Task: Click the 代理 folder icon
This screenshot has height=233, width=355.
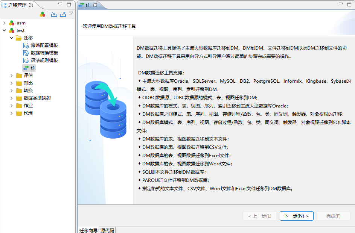Action: (18, 113)
